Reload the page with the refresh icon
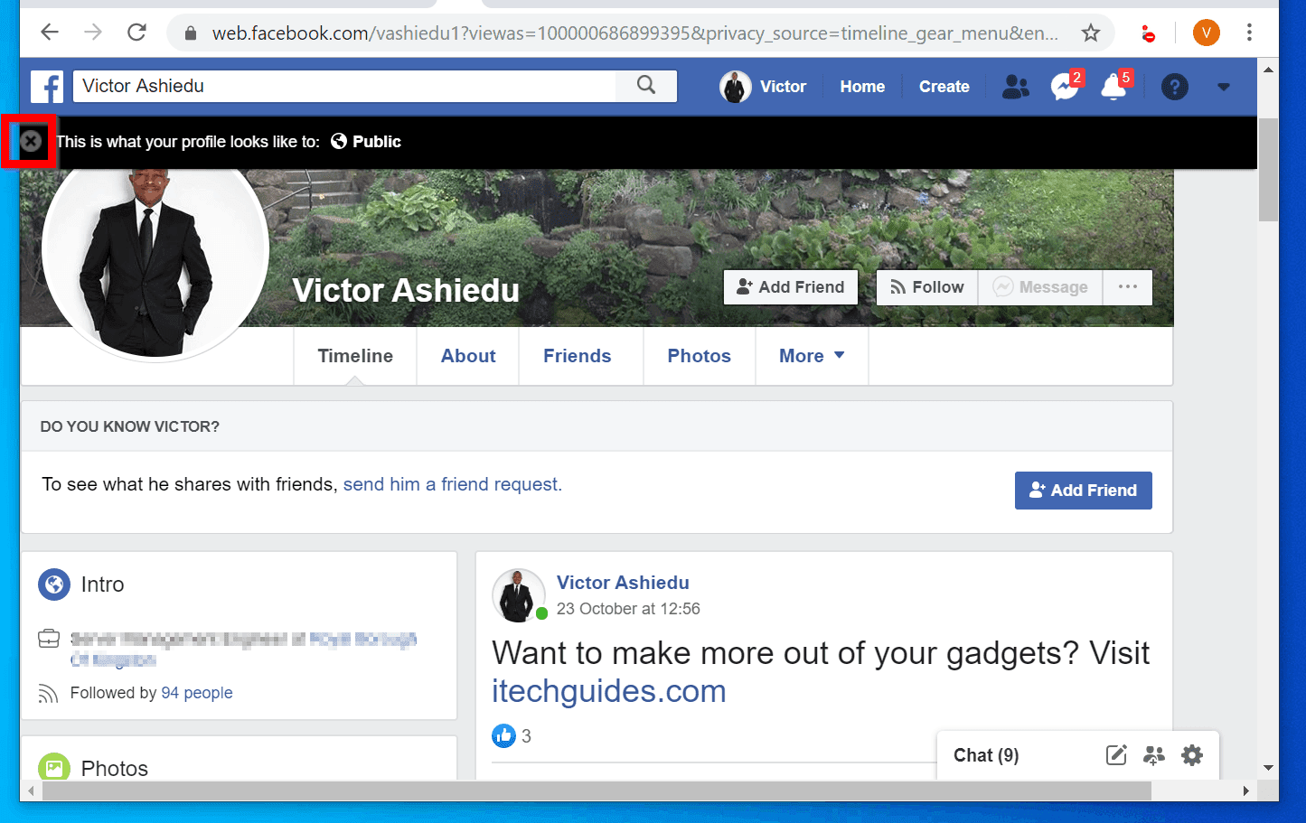The height and width of the screenshot is (823, 1306). point(136,33)
